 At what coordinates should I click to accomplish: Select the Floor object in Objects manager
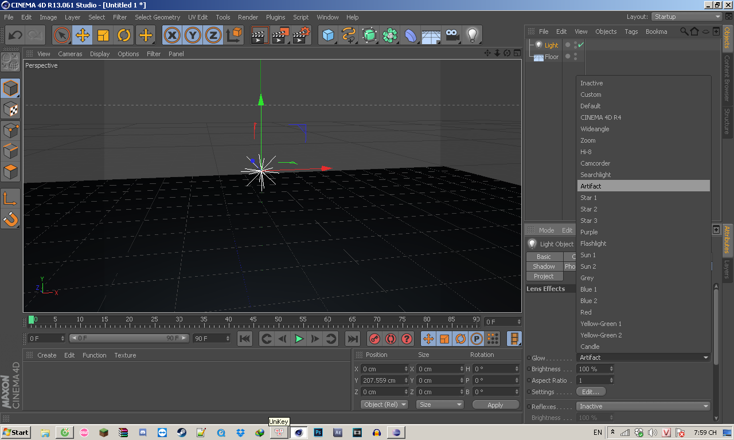point(552,57)
